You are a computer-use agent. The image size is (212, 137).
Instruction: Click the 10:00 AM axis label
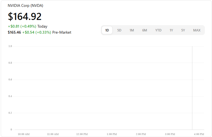point(24,134)
